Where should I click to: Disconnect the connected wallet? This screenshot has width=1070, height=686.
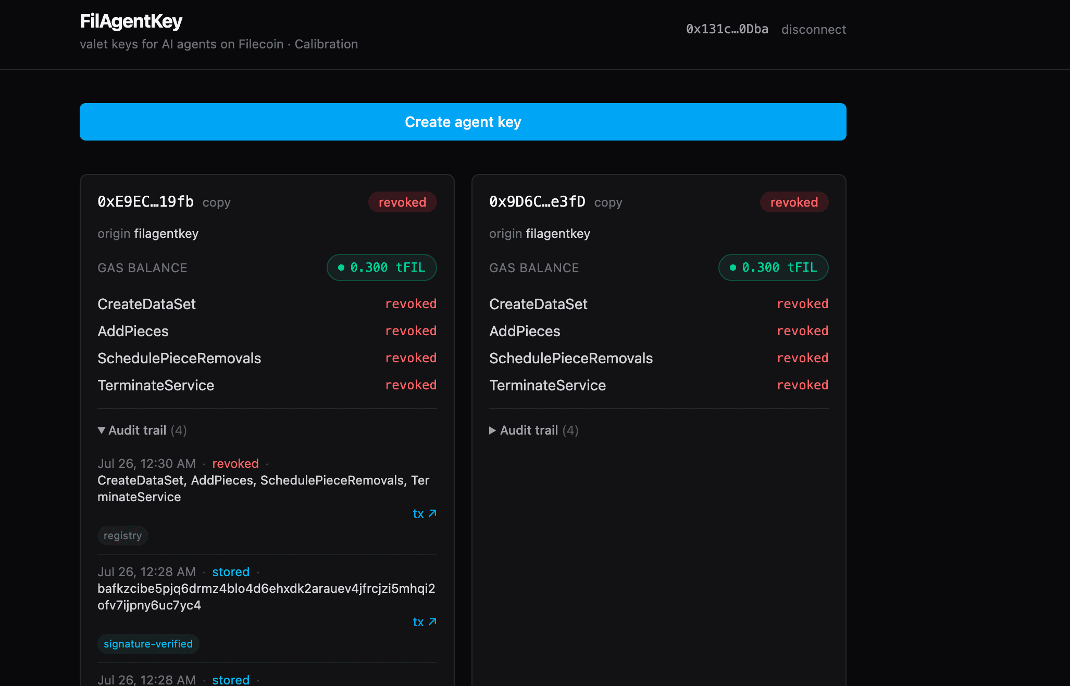coord(814,30)
